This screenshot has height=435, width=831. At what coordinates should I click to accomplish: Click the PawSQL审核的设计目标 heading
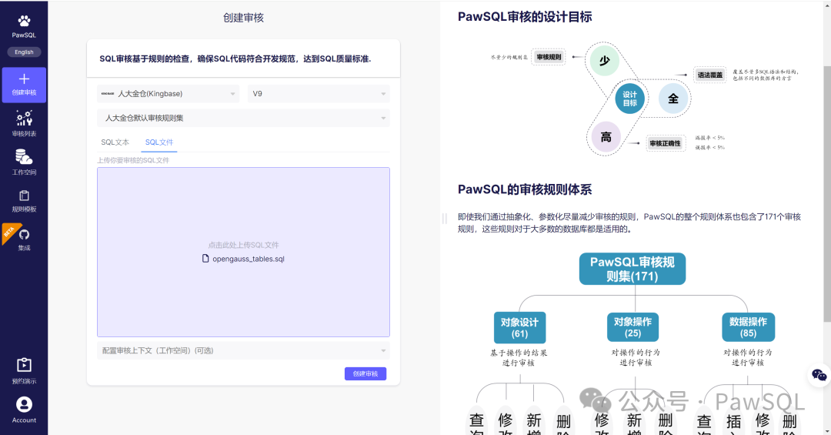tap(525, 17)
